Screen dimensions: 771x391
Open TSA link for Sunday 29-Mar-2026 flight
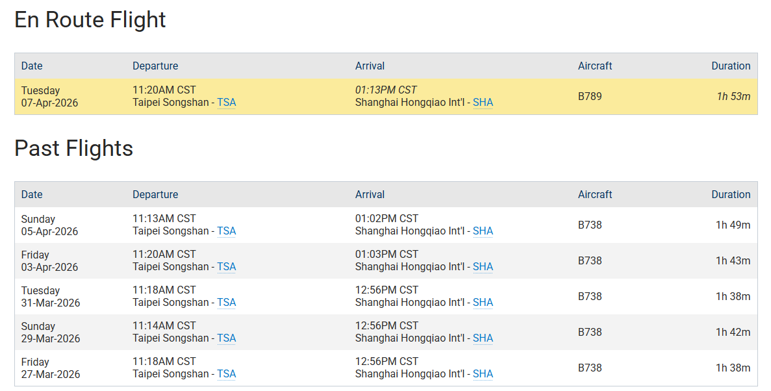pos(226,338)
